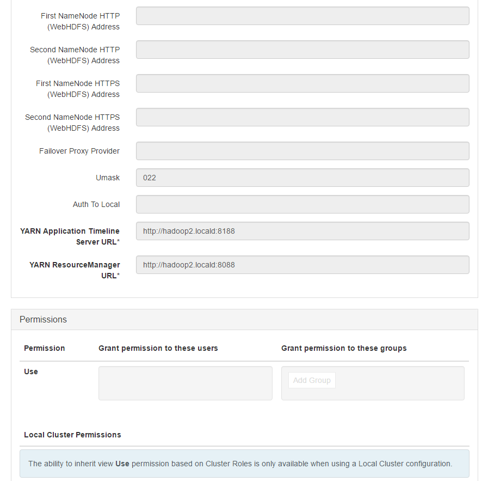Click the "Grant permission to these groups" header
482x481 pixels.
click(344, 348)
